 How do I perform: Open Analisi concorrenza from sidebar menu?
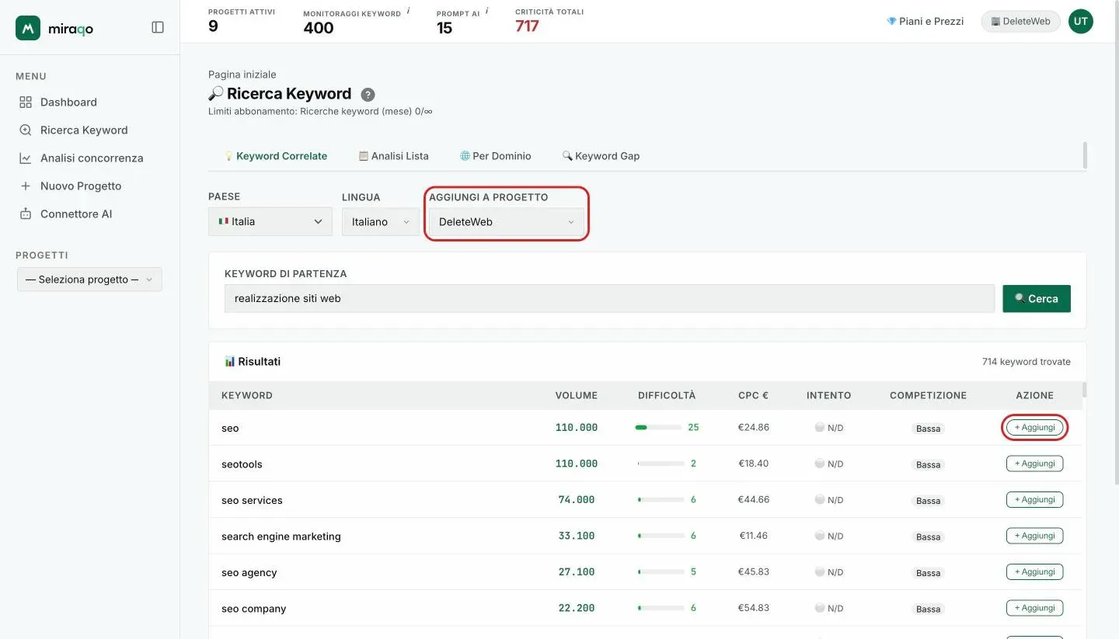point(92,158)
